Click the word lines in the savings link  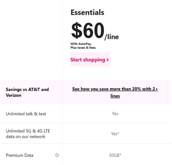(115, 96)
